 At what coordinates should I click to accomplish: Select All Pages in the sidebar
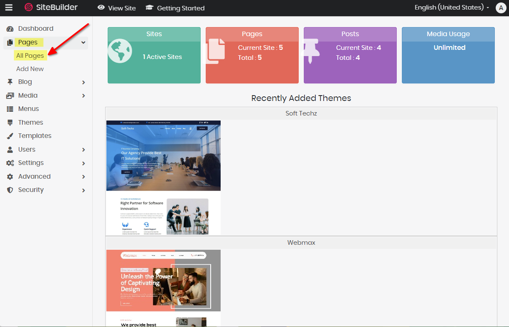[x=30, y=56]
